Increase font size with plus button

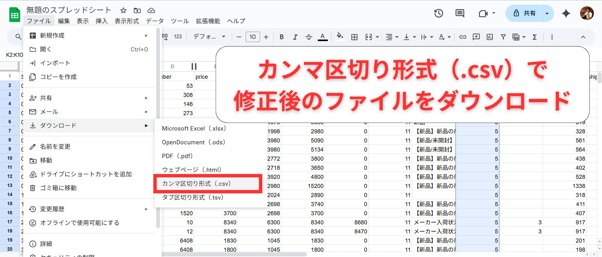coord(266,37)
